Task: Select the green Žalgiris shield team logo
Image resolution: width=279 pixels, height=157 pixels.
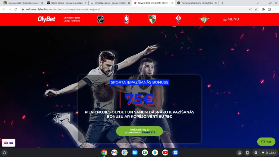Action: 152,19
